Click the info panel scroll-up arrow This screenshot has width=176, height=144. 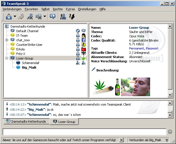(170, 26)
